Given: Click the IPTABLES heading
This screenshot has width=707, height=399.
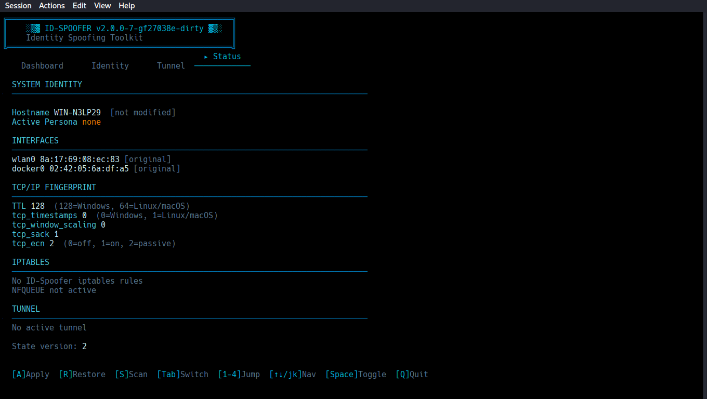Looking at the screenshot, I should tap(31, 262).
